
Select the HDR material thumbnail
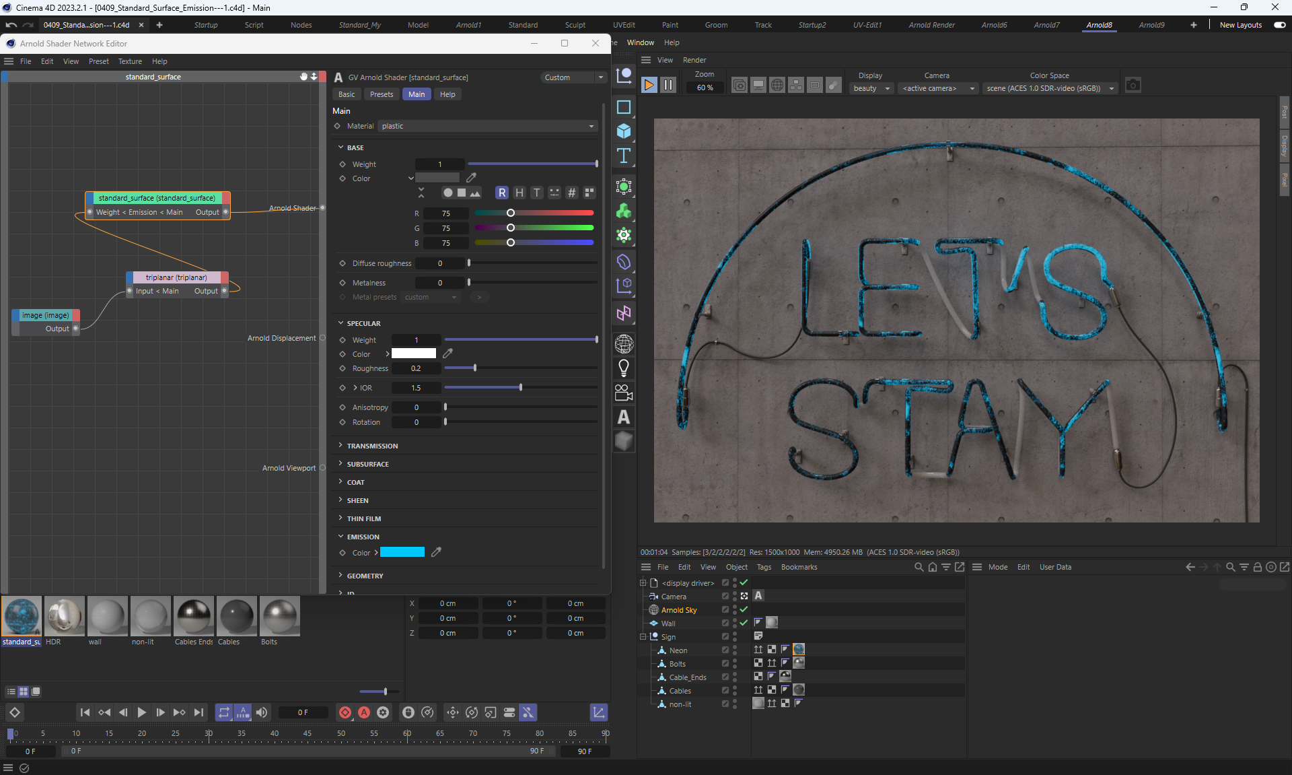click(64, 616)
